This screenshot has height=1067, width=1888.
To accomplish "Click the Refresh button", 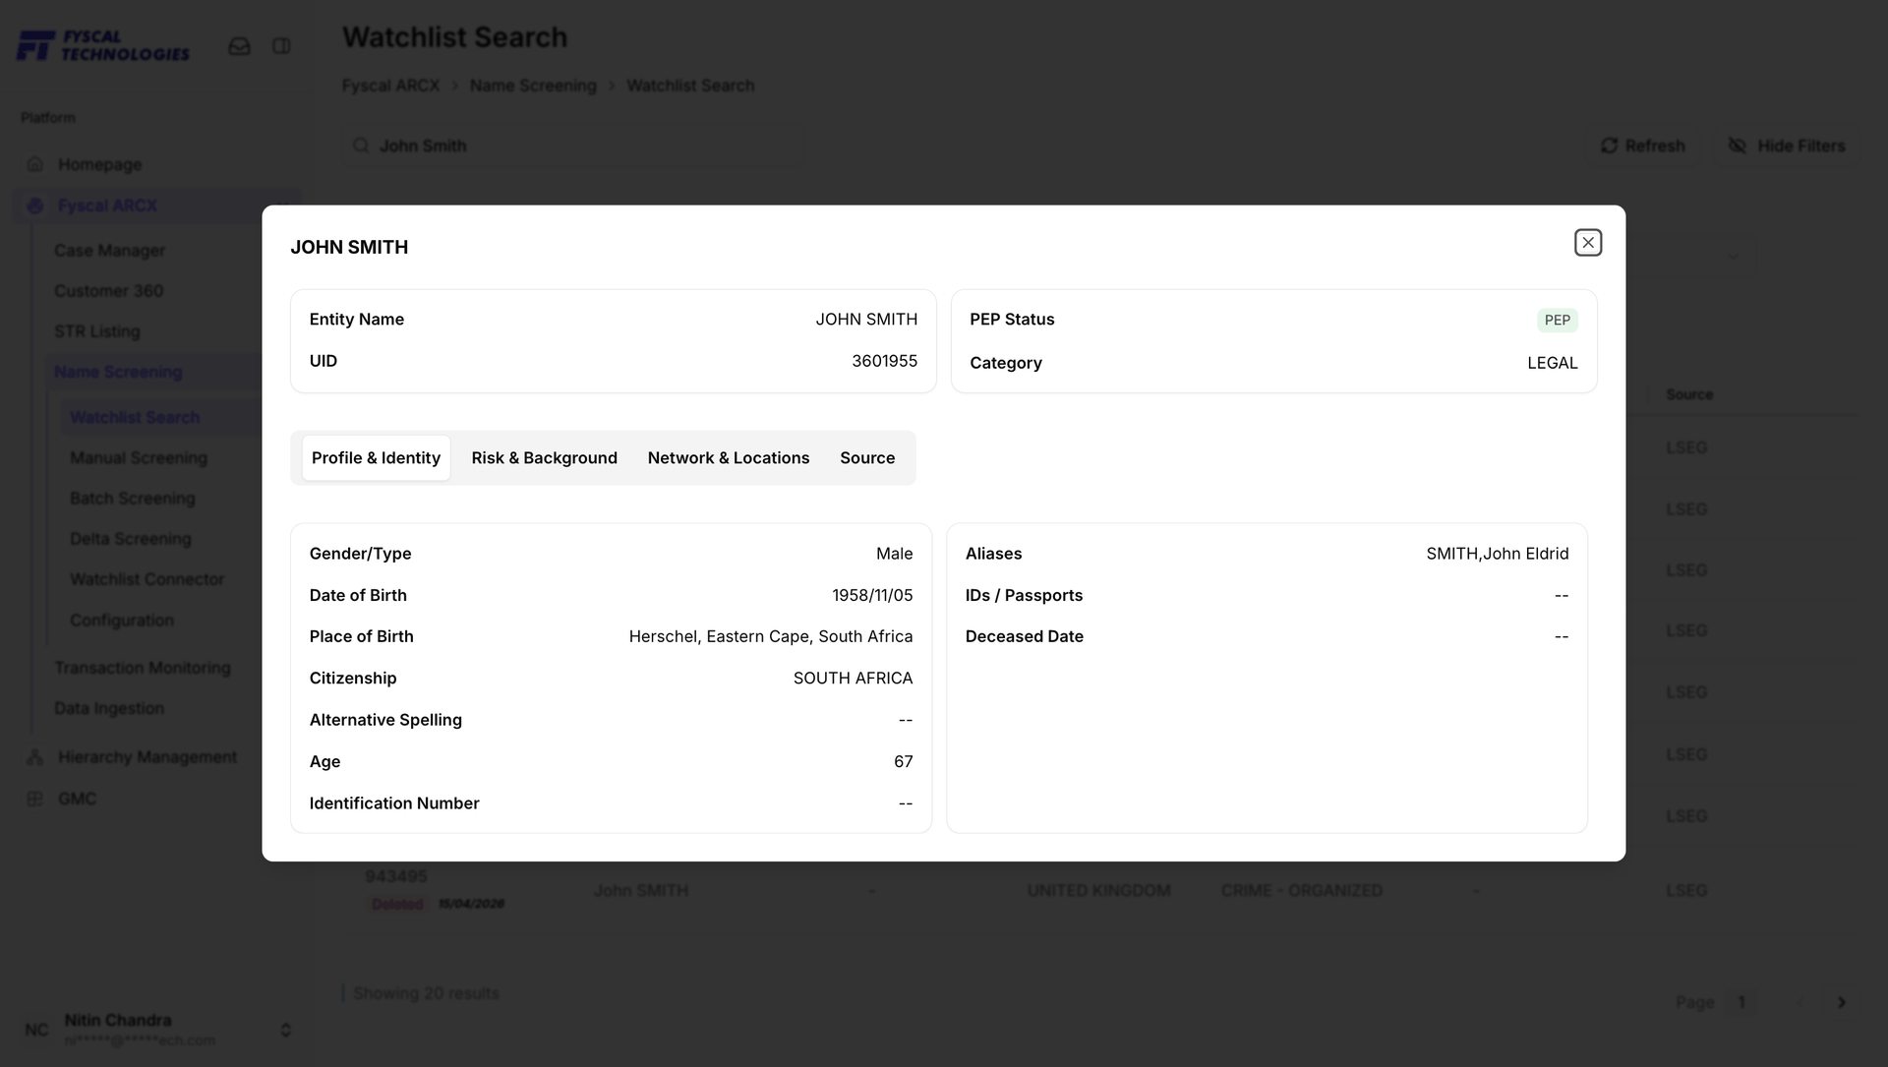I will coord(1643,146).
